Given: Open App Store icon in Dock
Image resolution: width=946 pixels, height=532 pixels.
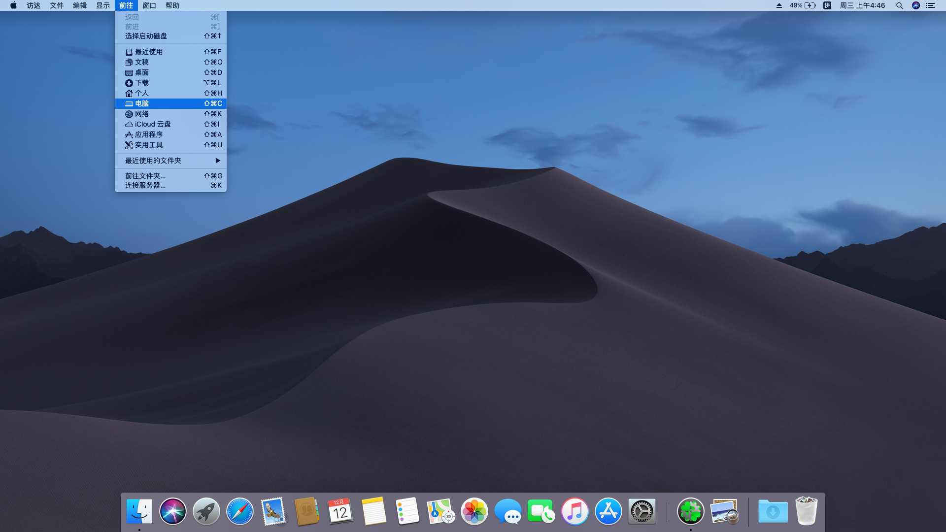Looking at the screenshot, I should 608,511.
